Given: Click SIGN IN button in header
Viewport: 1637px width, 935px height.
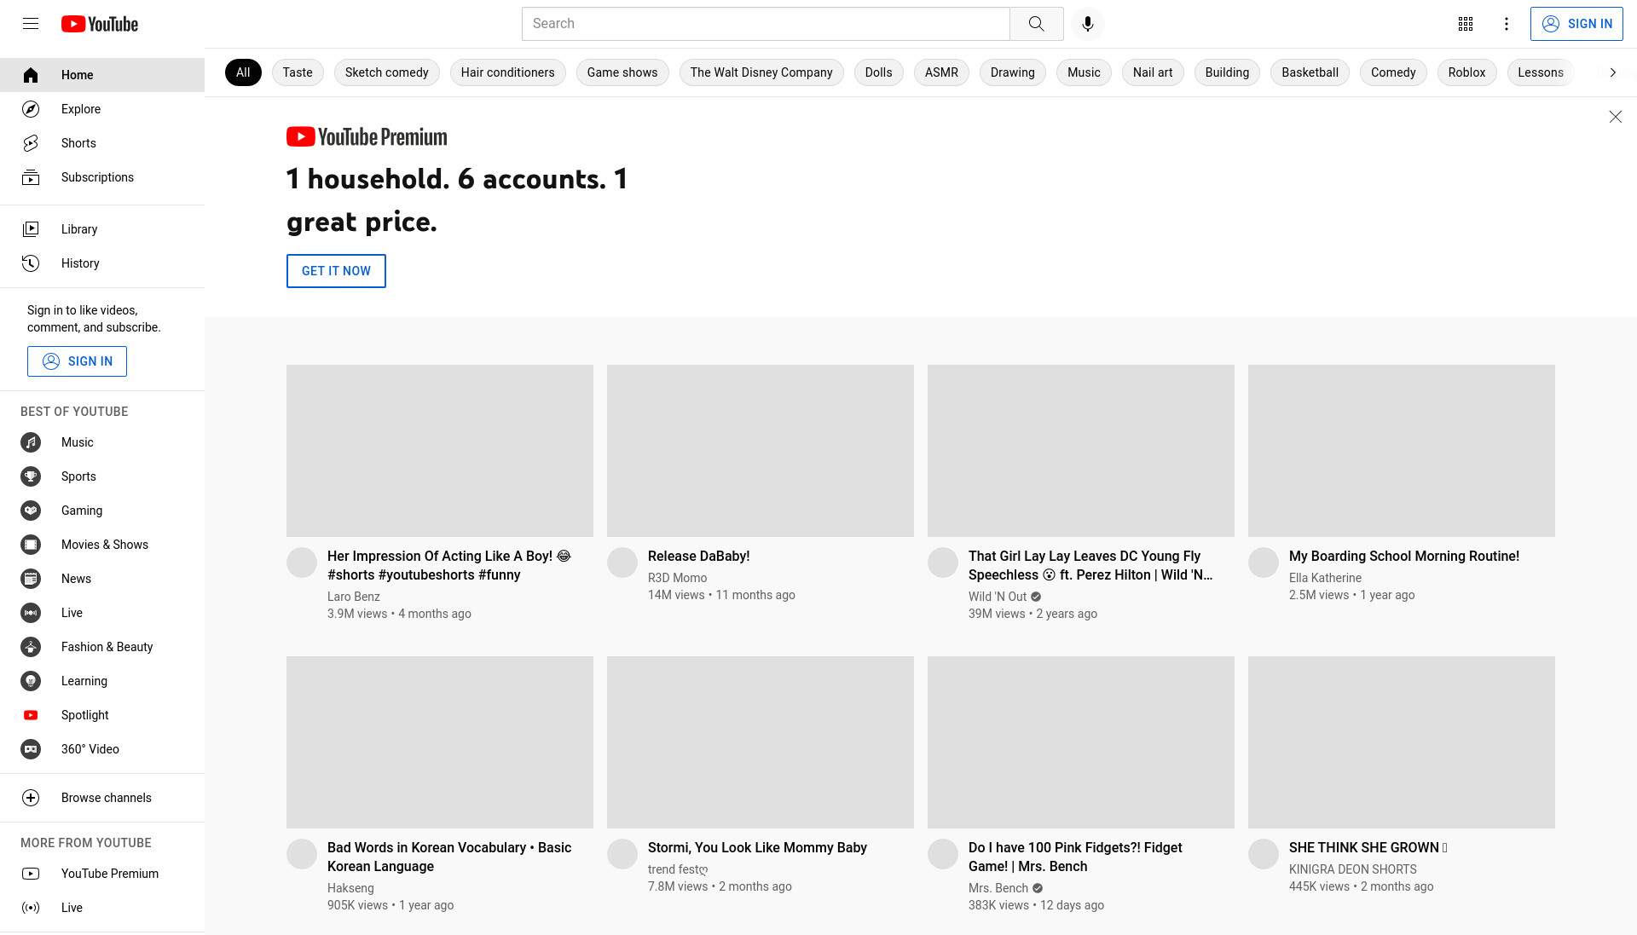Looking at the screenshot, I should (1576, 24).
